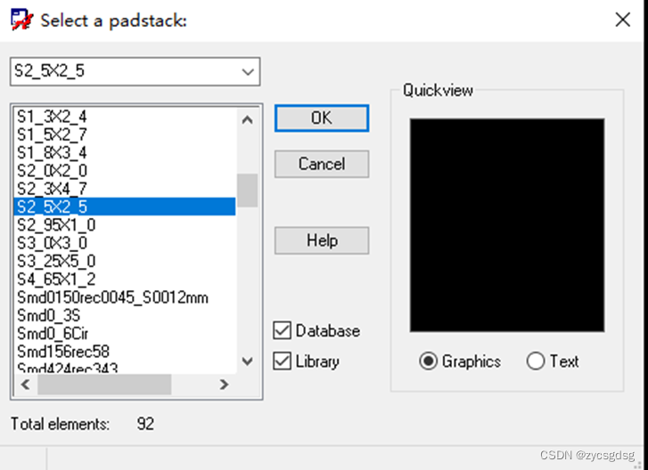Screen dimensions: 648x470
Task: Click OK to confirm padstack
Action: coord(321,118)
